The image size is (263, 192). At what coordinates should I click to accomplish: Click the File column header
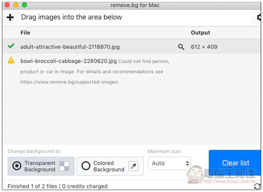25,33
